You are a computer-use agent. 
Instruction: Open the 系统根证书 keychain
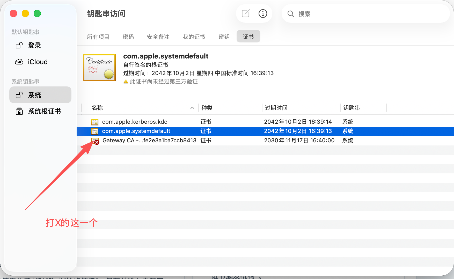pyautogui.click(x=40, y=111)
